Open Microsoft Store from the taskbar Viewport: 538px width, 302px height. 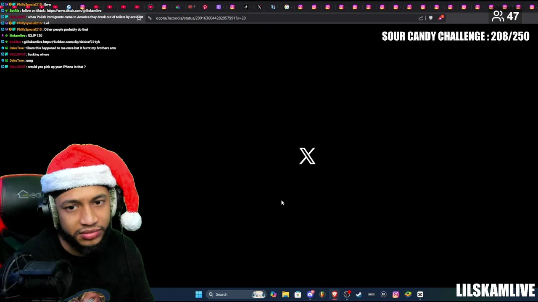[x=298, y=294]
